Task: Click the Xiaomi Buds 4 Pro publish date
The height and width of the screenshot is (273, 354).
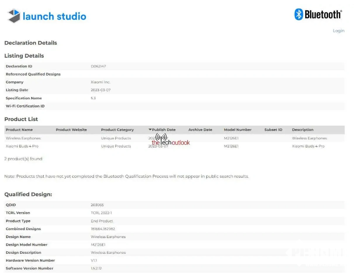Action: pyautogui.click(x=158, y=146)
